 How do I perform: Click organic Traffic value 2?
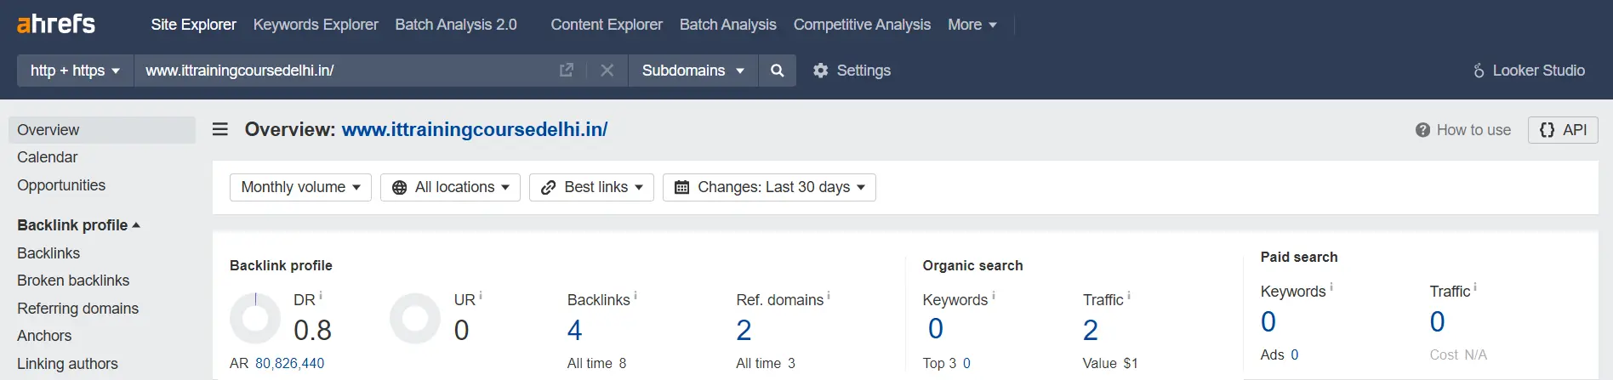coord(1091,330)
